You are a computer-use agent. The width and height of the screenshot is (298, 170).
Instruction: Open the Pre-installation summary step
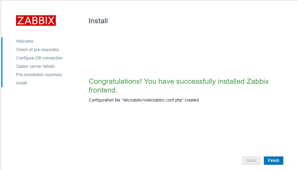[39, 75]
